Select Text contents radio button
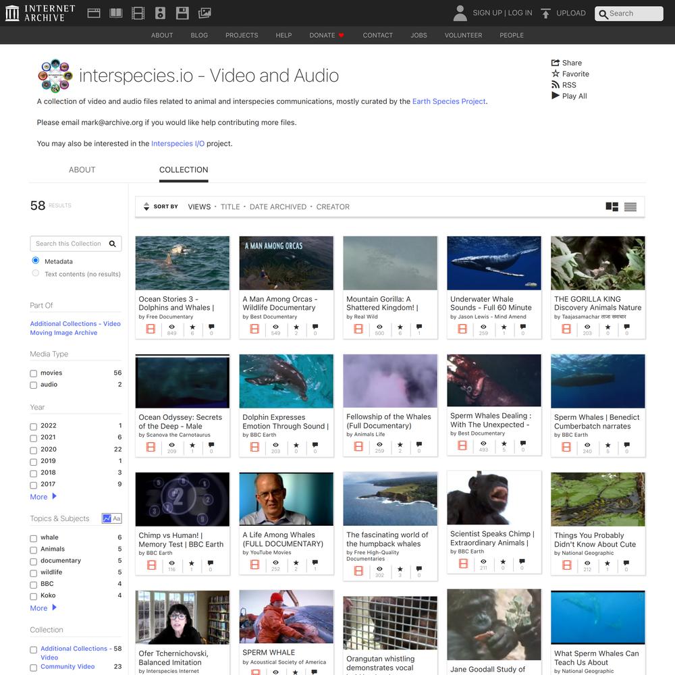This screenshot has height=675, width=675. (36, 273)
